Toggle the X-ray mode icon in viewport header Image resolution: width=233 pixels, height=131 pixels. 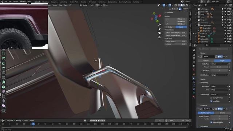[175, 5]
